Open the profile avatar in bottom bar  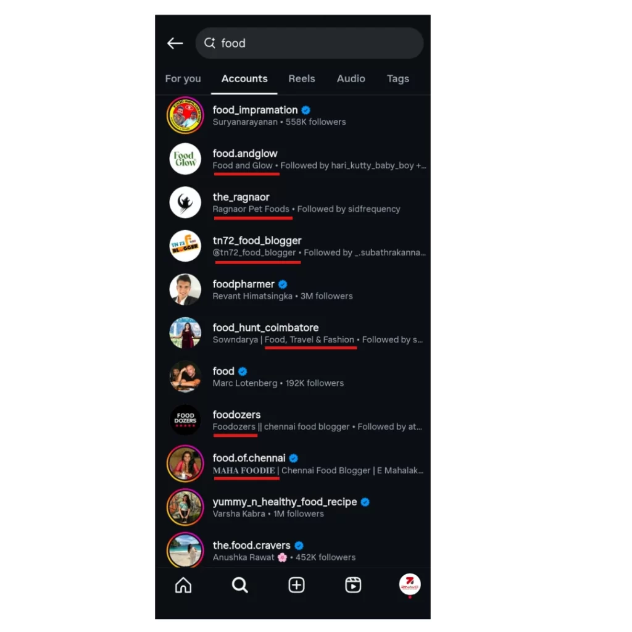click(410, 584)
